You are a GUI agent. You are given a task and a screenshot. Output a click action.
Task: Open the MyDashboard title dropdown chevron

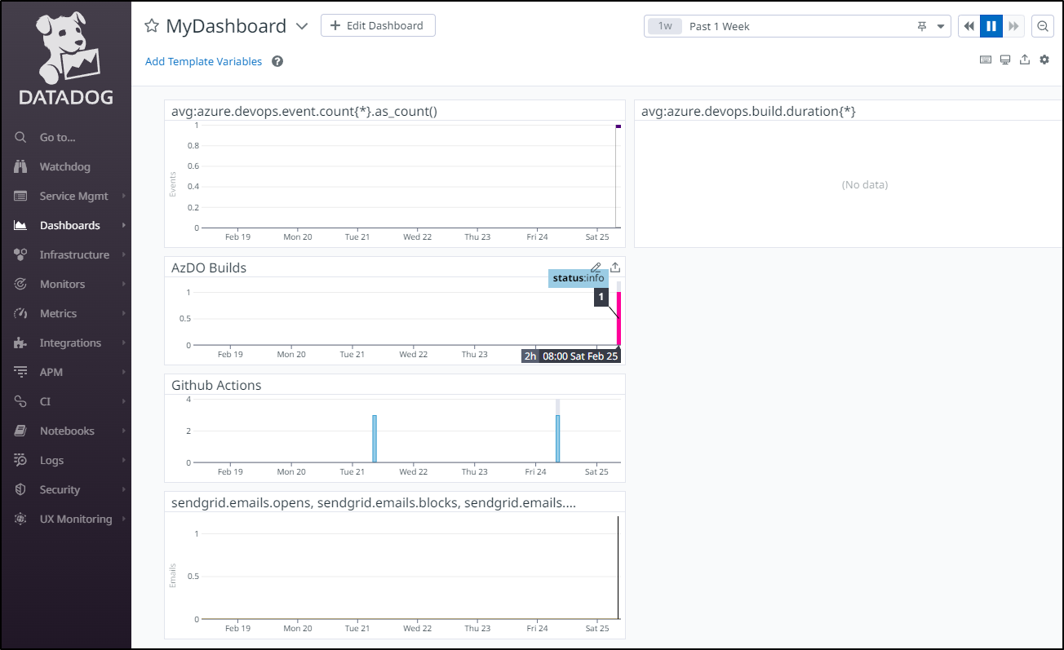click(302, 26)
